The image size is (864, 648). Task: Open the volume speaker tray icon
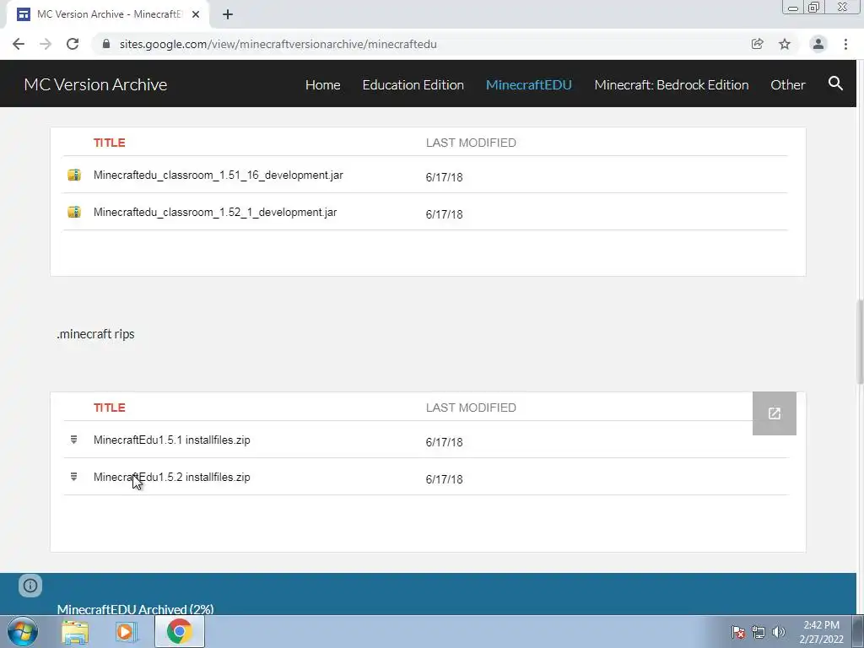click(x=778, y=632)
